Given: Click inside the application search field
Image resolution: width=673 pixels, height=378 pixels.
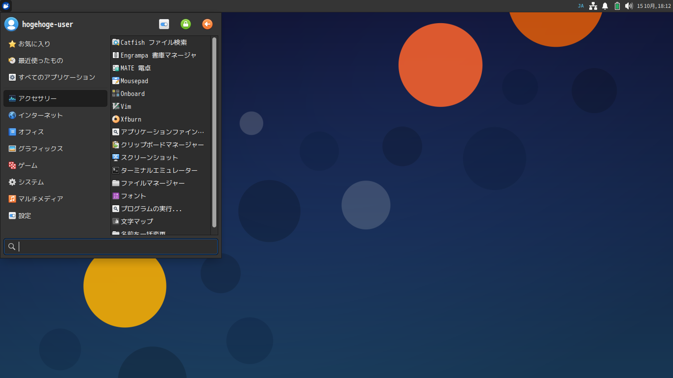Looking at the screenshot, I should click(x=111, y=247).
